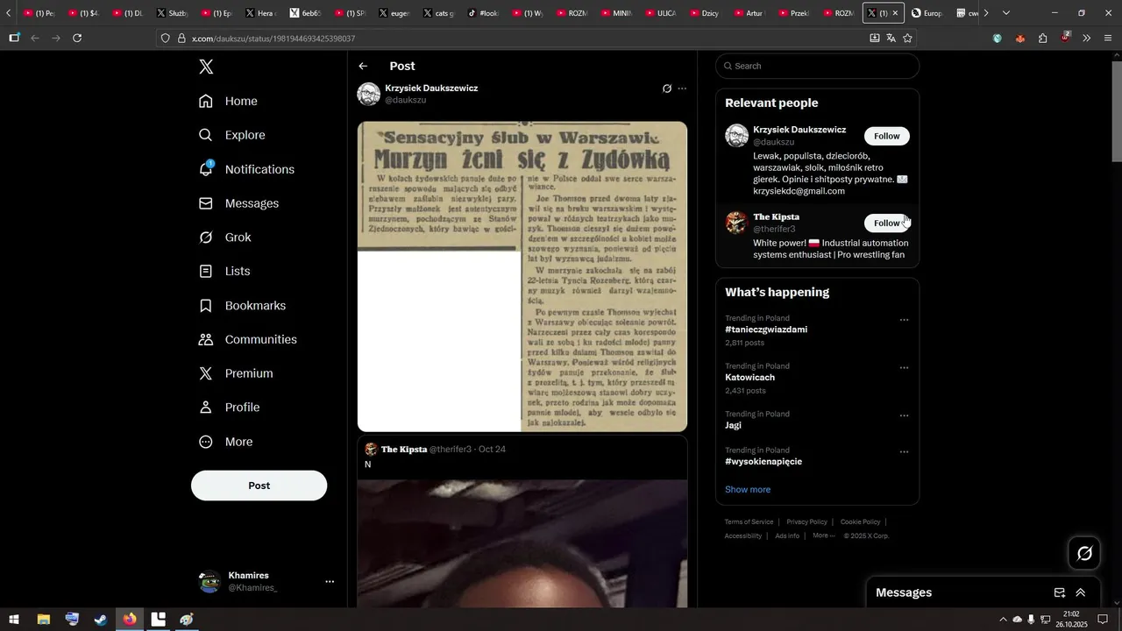Open trend options for Katowicach
The image size is (1122, 631).
pos(904,368)
